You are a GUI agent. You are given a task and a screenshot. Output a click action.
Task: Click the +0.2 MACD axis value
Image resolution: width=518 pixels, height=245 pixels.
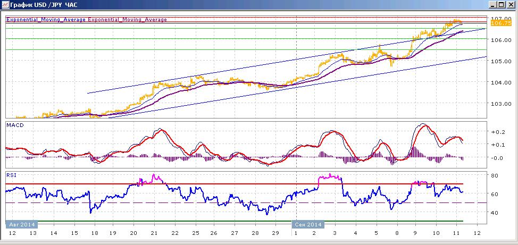[x=498, y=132]
